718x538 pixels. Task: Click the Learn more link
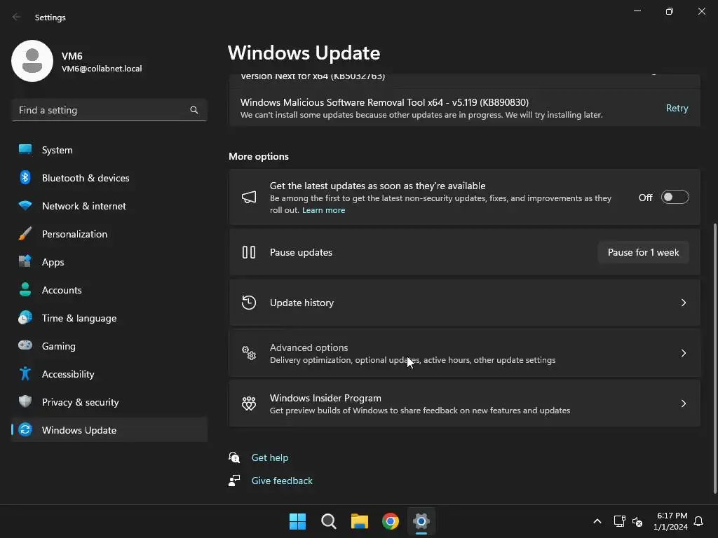323,210
